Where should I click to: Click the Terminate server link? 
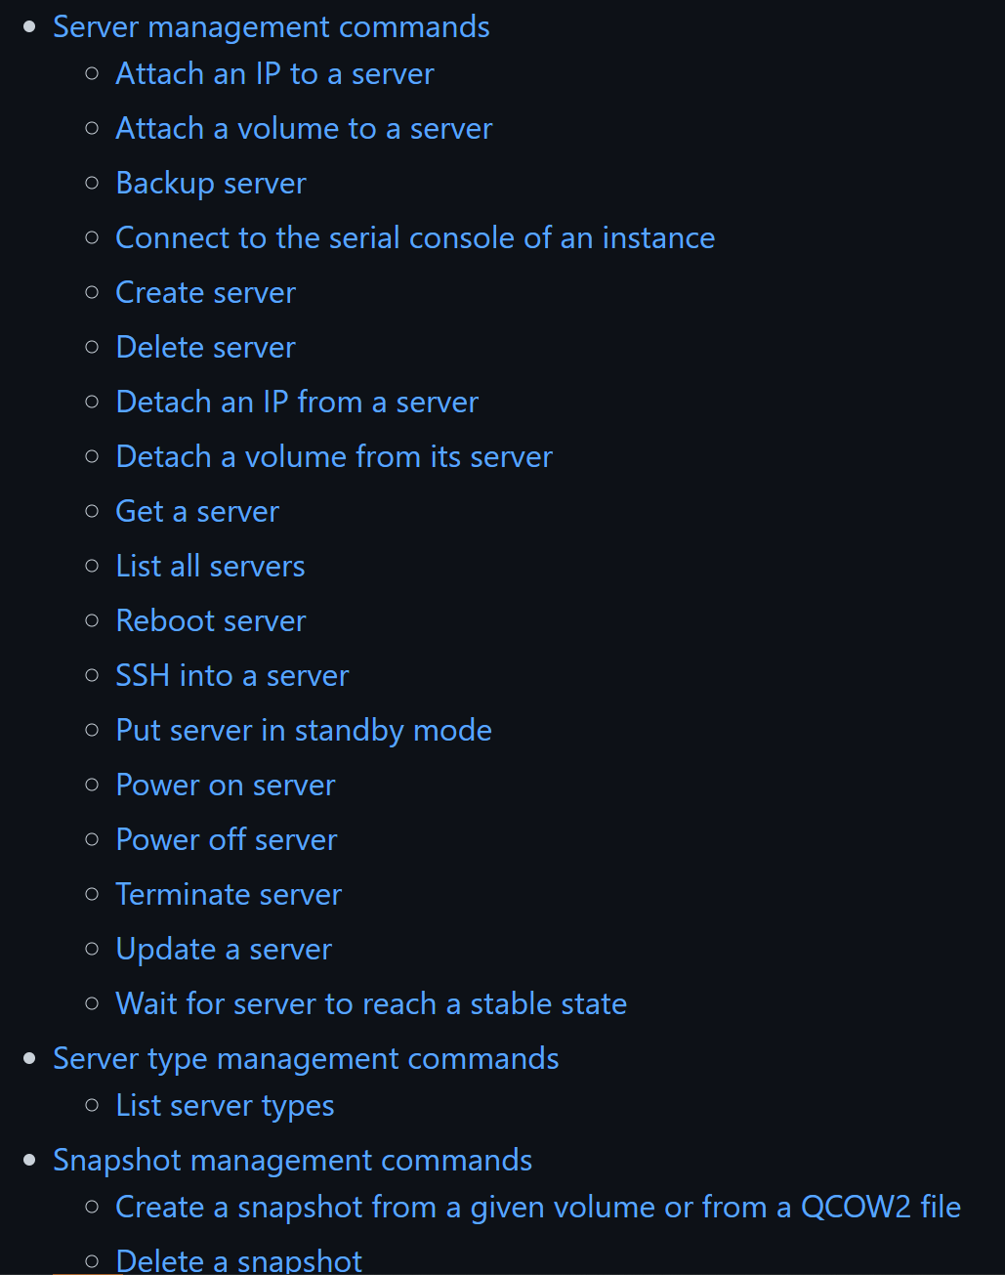coord(229,895)
